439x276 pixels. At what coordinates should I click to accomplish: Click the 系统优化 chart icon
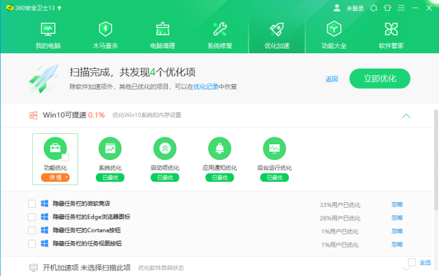110,148
